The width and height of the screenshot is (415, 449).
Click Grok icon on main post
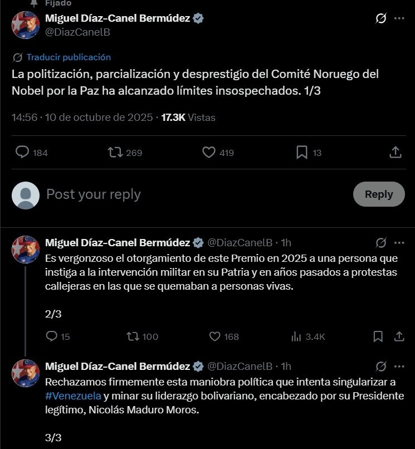click(381, 18)
